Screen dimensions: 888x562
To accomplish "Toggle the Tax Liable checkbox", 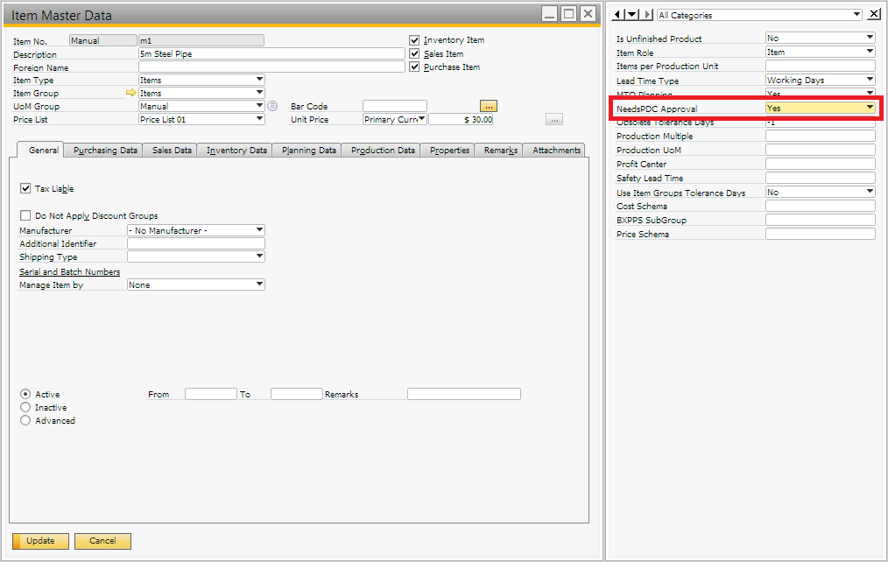I will [25, 188].
